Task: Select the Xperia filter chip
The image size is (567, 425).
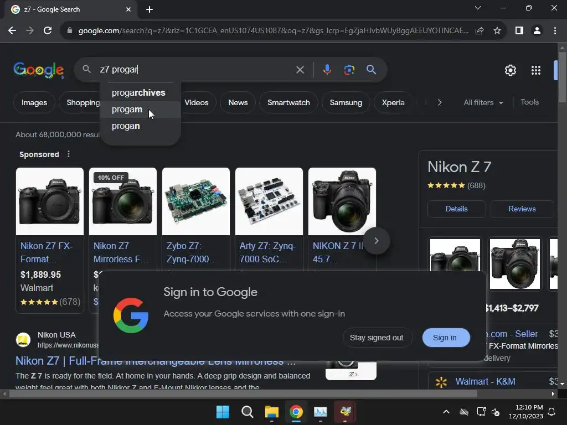Action: (x=393, y=102)
